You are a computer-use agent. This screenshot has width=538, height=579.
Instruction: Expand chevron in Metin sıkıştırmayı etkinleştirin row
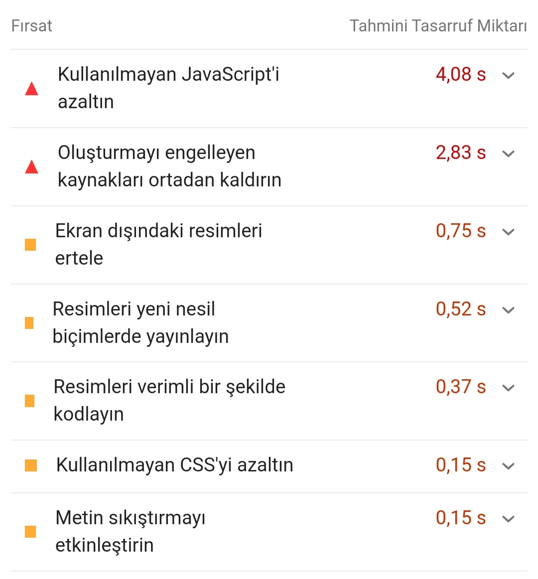coord(509,519)
